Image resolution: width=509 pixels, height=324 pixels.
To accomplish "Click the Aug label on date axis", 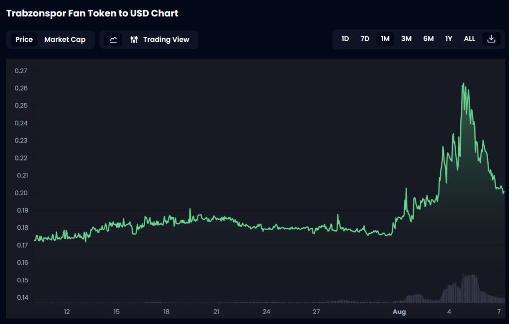I will point(399,312).
